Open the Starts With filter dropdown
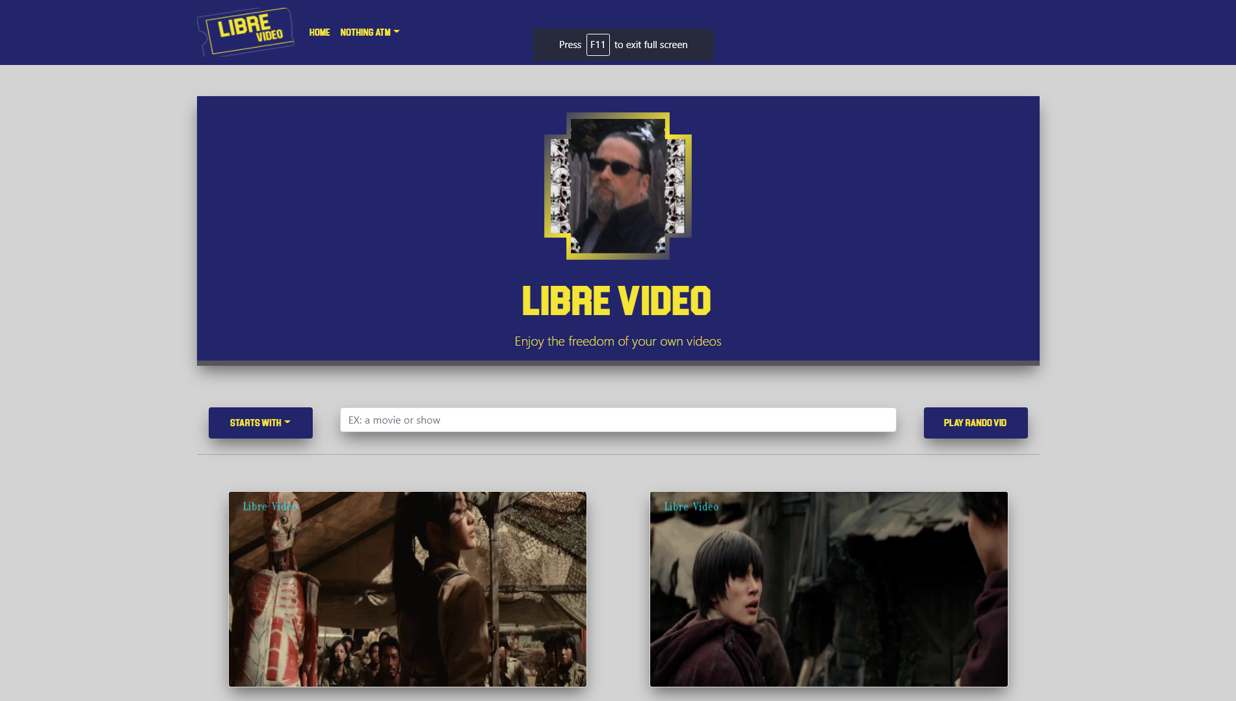 [x=261, y=423]
